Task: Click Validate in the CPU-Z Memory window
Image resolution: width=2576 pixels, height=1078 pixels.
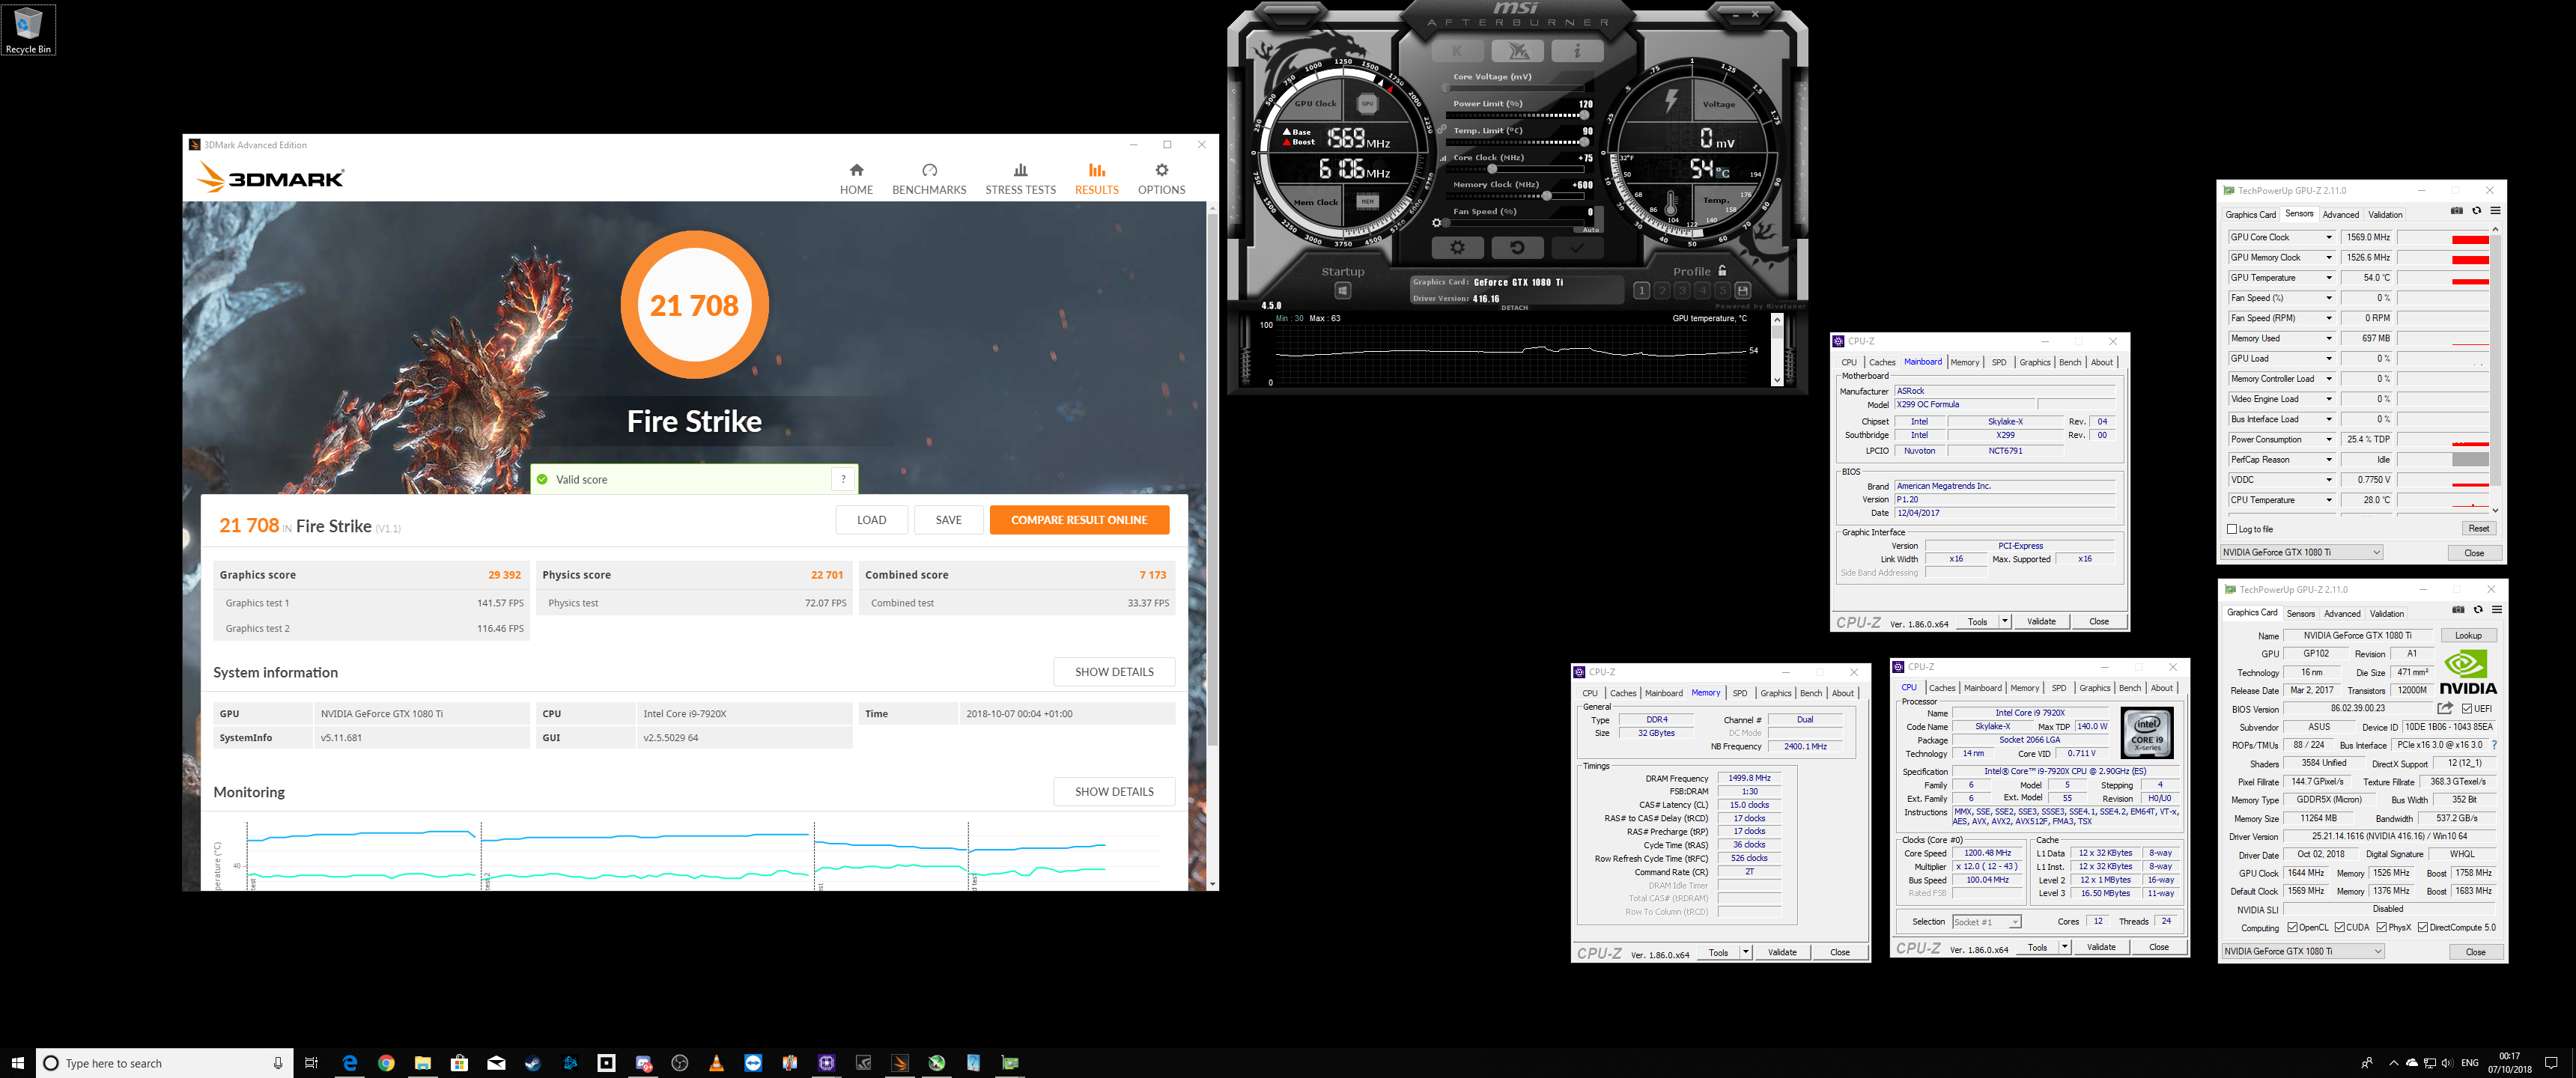Action: [1782, 952]
